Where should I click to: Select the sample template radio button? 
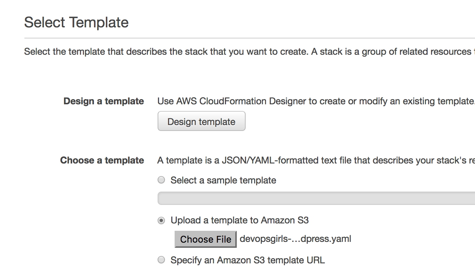(x=161, y=180)
